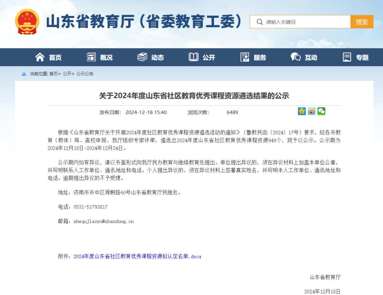Click the document icon beside 专题
The image size is (383, 295).
tap(347, 57)
